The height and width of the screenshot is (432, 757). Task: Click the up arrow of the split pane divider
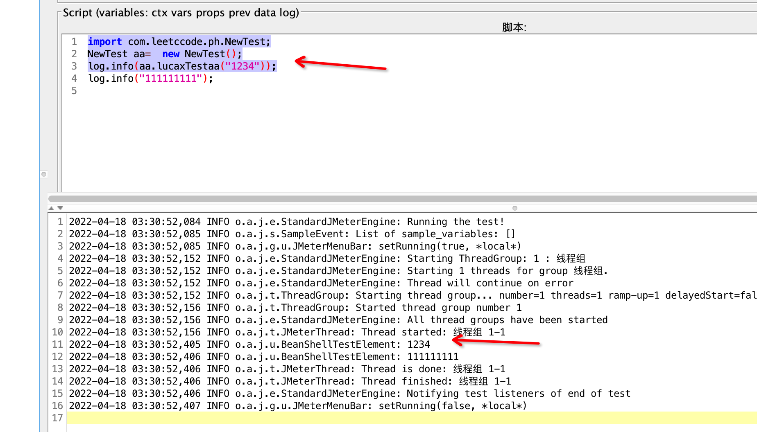(51, 208)
